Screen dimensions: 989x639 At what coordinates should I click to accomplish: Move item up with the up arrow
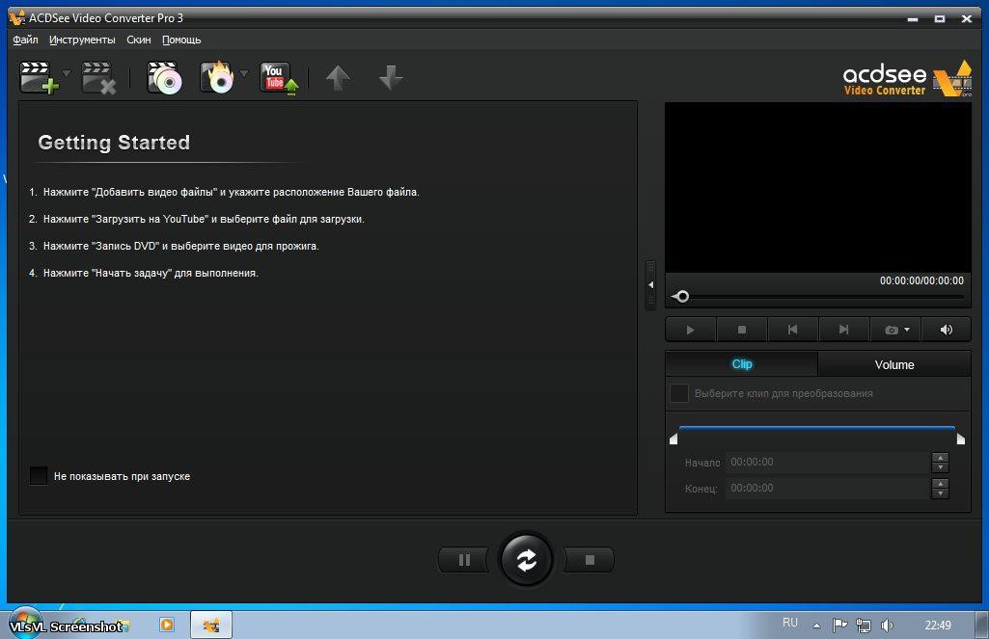pyautogui.click(x=338, y=78)
